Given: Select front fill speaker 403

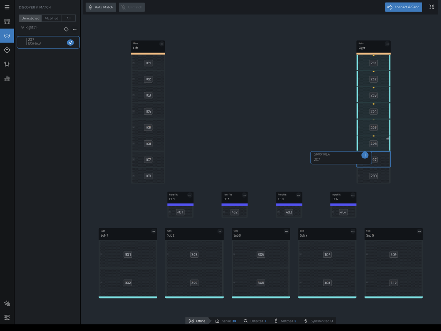Looking at the screenshot, I should pos(289,212).
